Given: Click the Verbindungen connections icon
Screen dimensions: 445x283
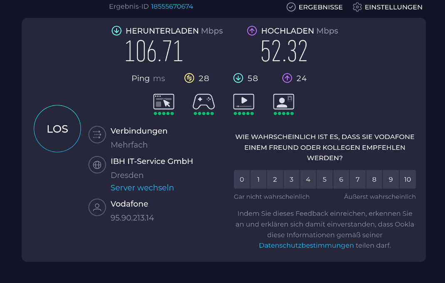Looking at the screenshot, I should click(x=97, y=134).
